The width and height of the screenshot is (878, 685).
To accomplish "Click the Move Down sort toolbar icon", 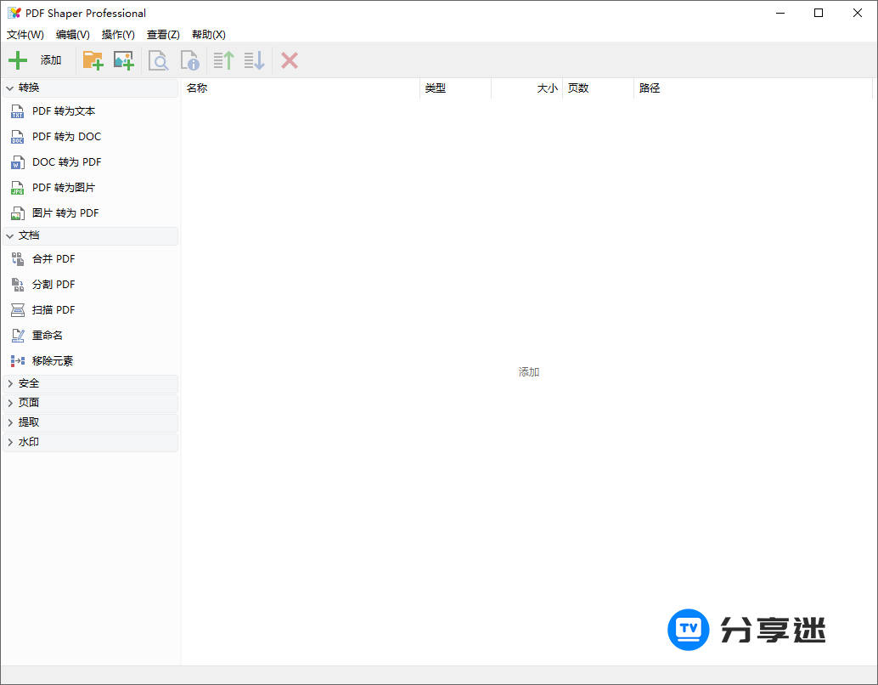I will (x=253, y=59).
